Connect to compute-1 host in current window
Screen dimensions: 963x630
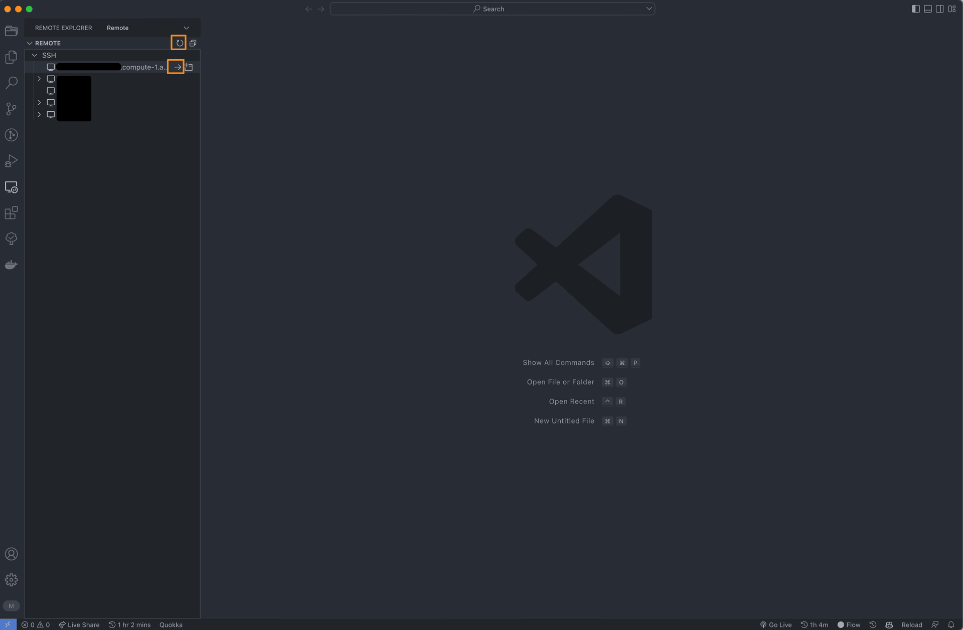(177, 67)
